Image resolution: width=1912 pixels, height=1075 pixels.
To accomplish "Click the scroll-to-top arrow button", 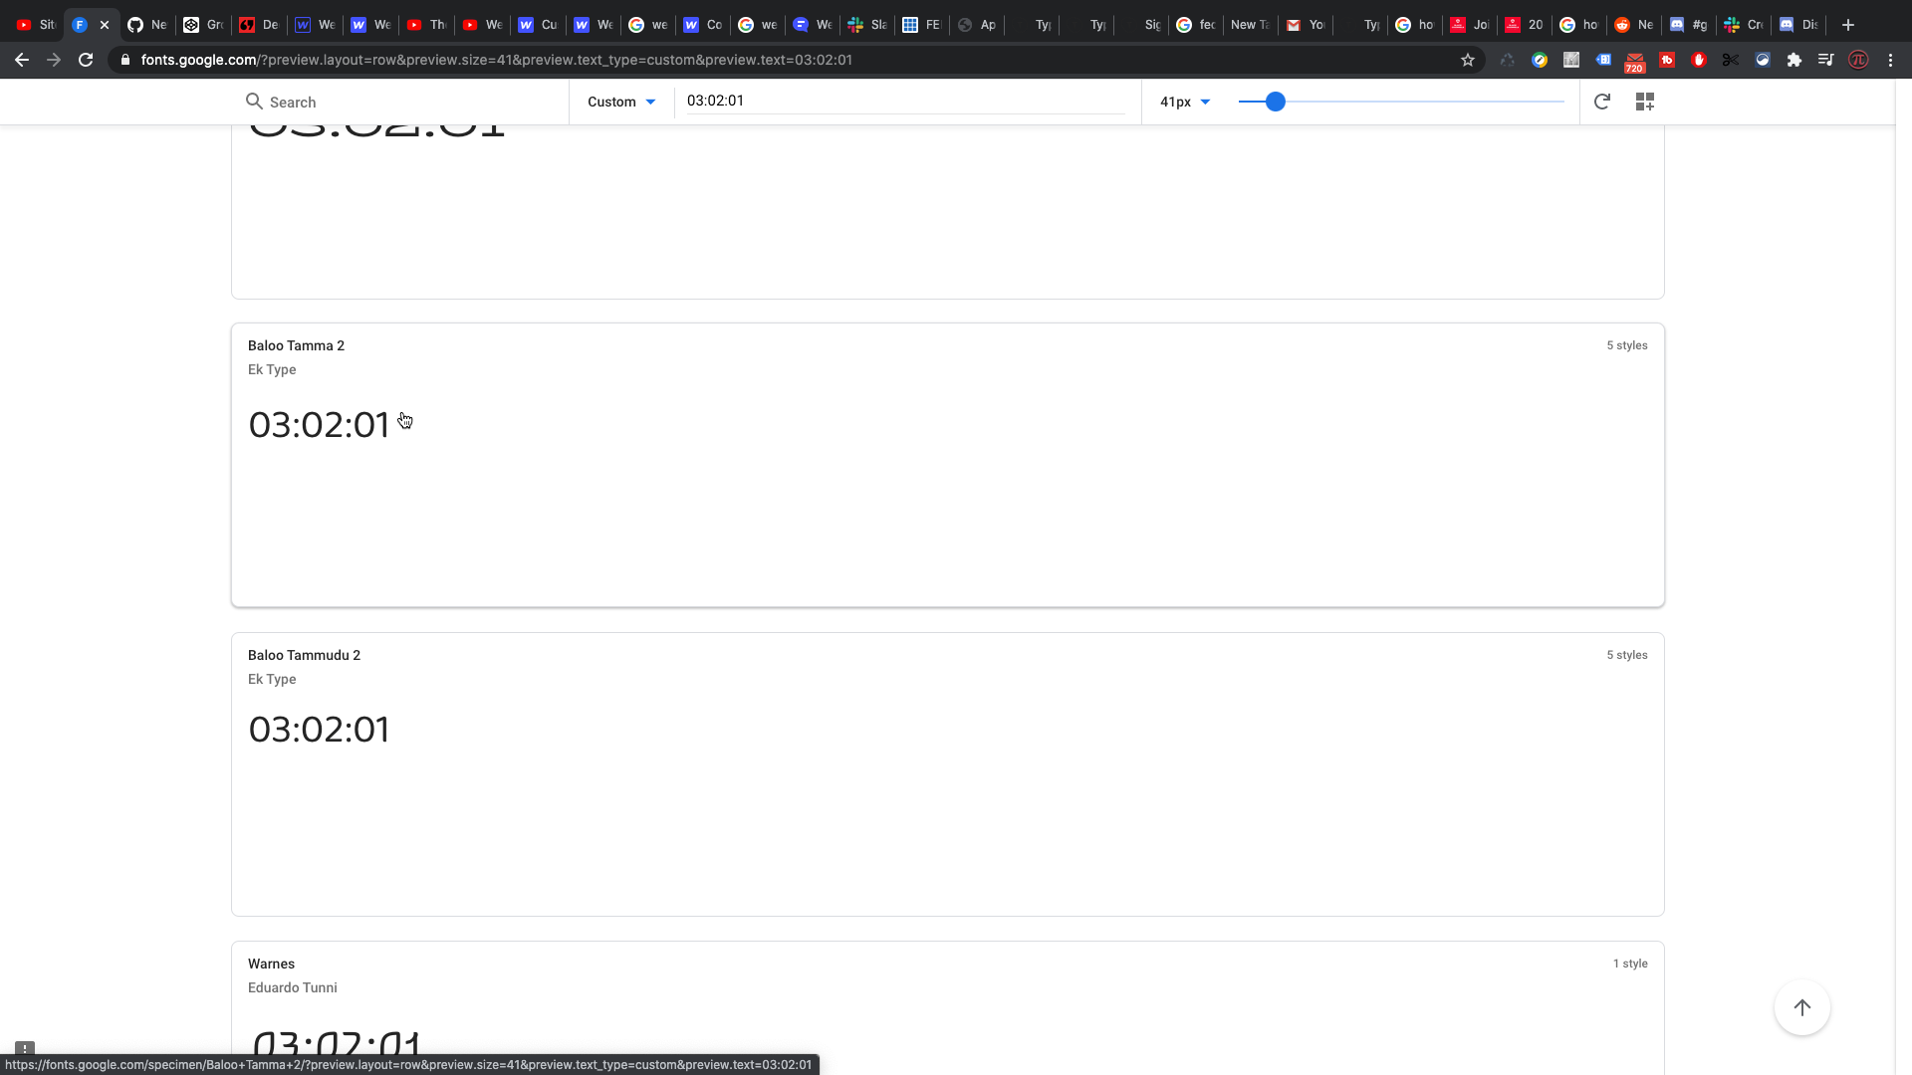I will click(x=1802, y=1007).
